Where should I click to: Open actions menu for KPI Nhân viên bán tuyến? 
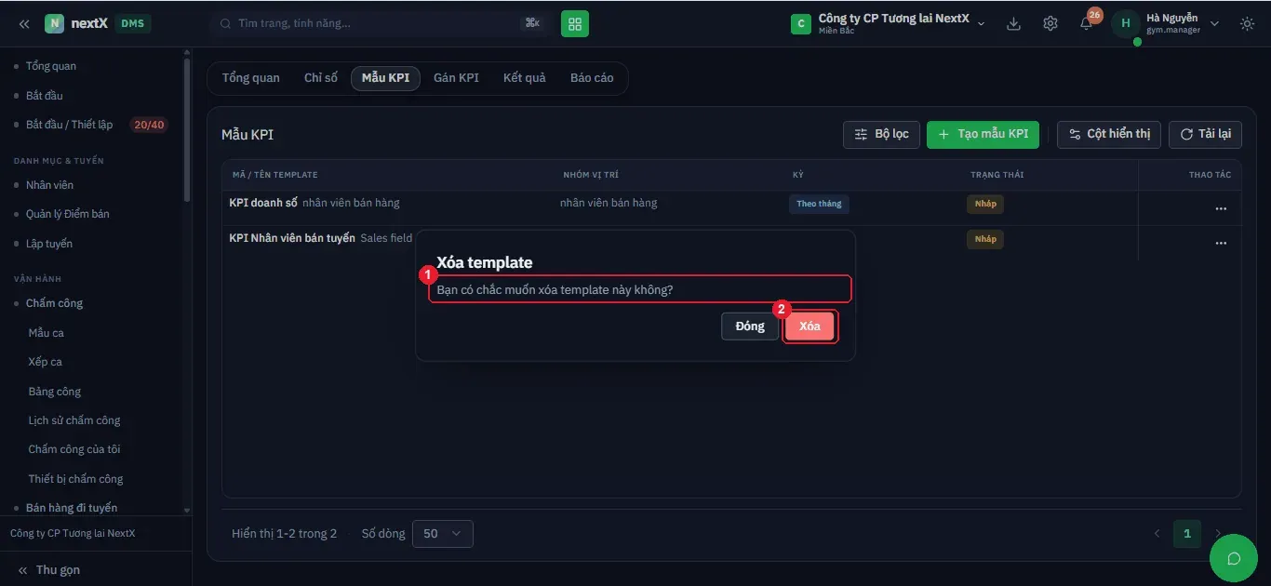[1221, 243]
